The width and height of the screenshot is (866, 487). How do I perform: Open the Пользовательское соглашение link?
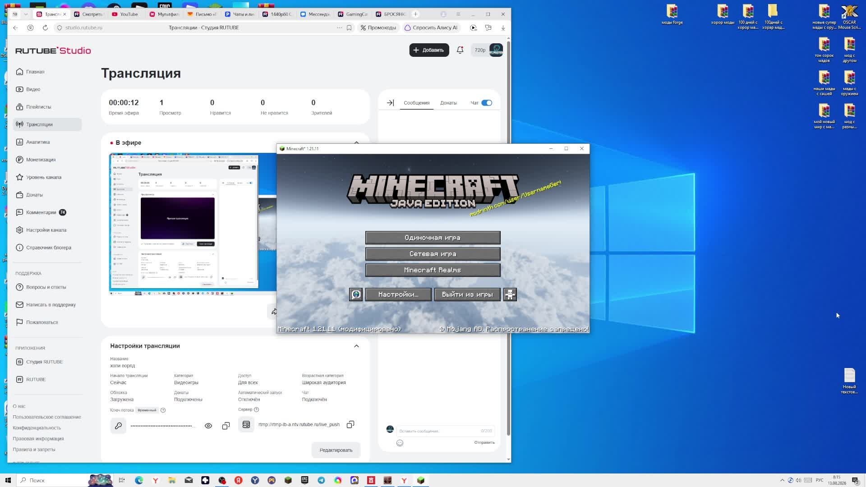tap(47, 417)
